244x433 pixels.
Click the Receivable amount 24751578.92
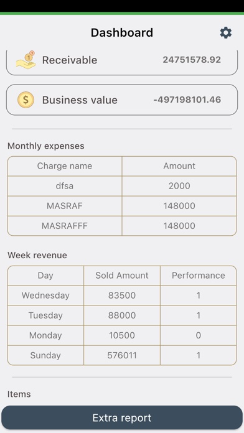click(192, 60)
